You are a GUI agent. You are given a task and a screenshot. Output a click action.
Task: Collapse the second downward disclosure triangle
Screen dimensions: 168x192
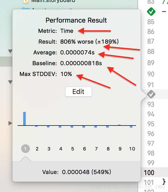pos(10,82)
